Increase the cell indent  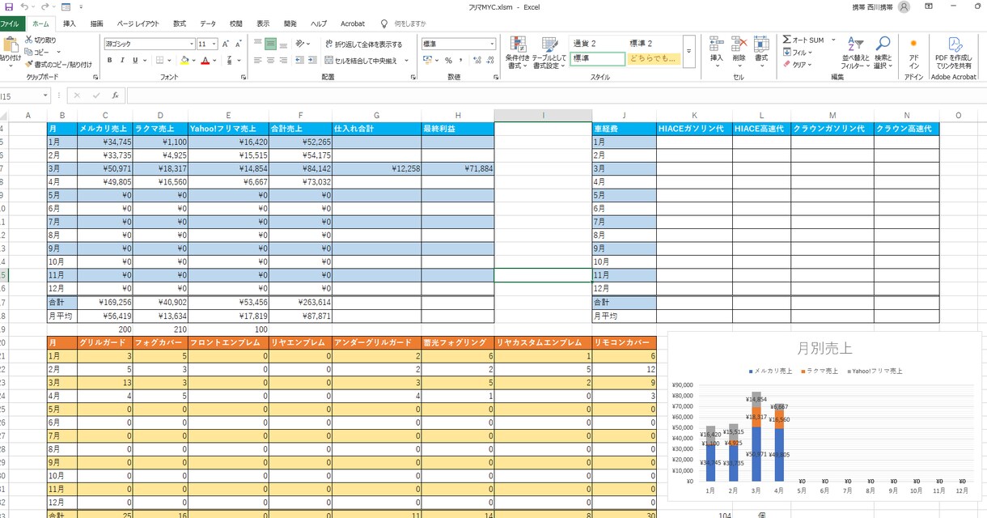(x=313, y=61)
